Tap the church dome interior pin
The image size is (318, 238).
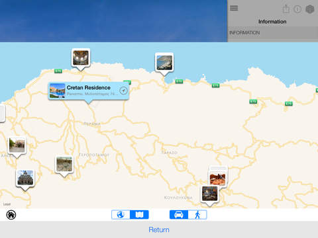click(81, 58)
